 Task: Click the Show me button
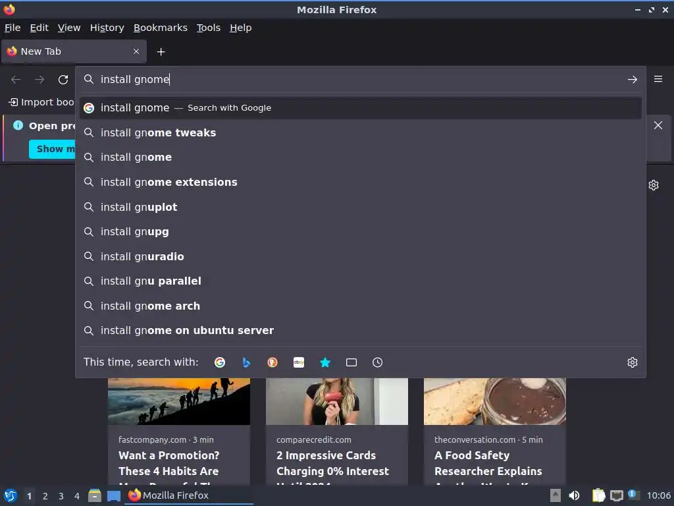coord(53,149)
